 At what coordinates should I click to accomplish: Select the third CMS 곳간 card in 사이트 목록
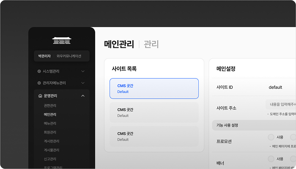pyautogui.click(x=154, y=136)
